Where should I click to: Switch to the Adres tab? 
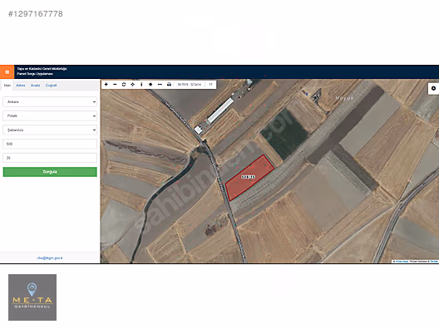(21, 86)
